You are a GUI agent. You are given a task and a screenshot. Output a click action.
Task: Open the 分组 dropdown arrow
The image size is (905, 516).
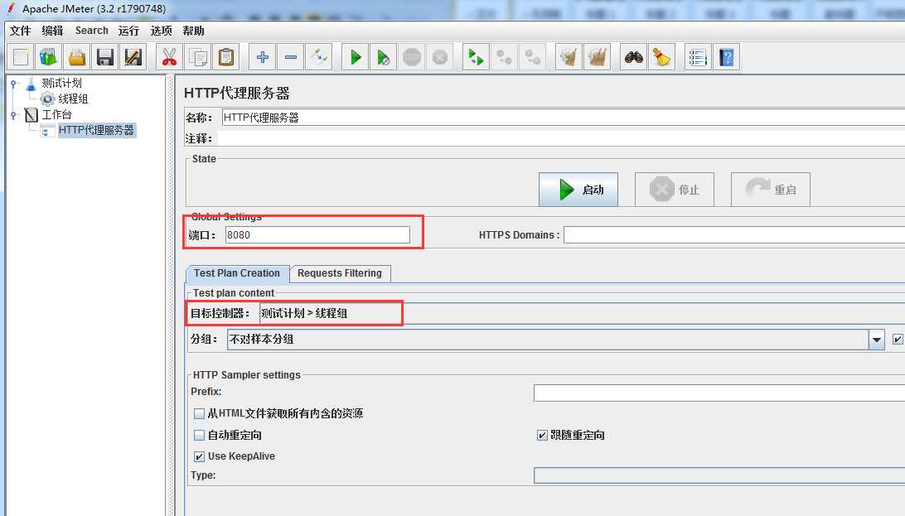pos(877,340)
